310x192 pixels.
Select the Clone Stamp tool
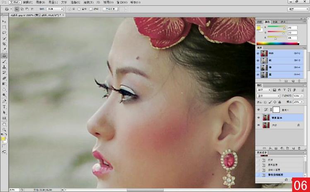pyautogui.click(x=4, y=67)
